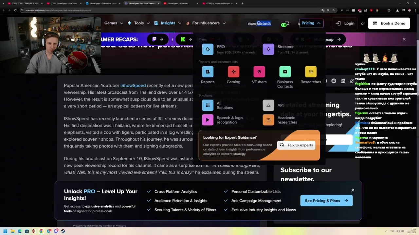
Task: Click 'Cross-Platform Analytics' feature text
Action: 176,192
